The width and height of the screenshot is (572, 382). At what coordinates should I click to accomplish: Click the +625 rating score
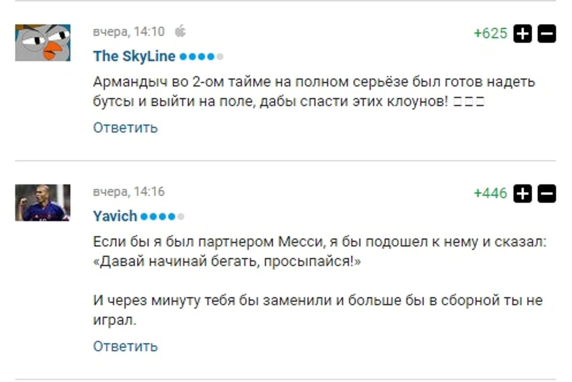click(x=491, y=33)
